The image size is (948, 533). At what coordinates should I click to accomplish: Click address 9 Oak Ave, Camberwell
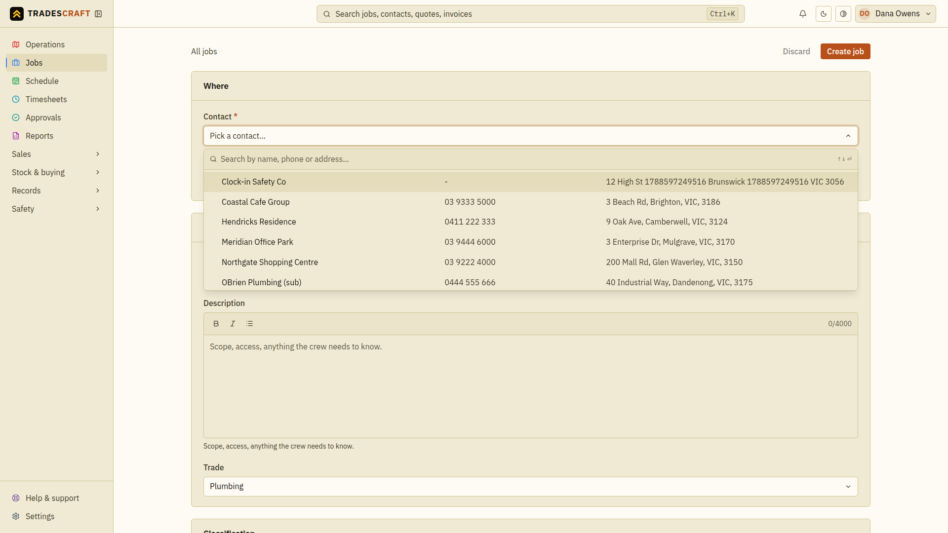point(667,222)
